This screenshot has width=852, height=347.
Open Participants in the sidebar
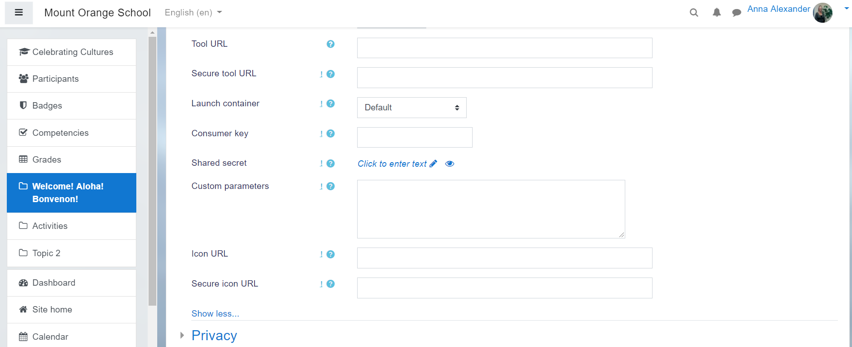click(x=55, y=79)
